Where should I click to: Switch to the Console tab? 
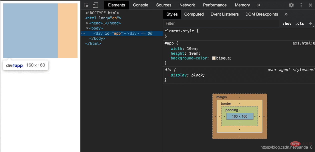pyautogui.click(x=140, y=5)
